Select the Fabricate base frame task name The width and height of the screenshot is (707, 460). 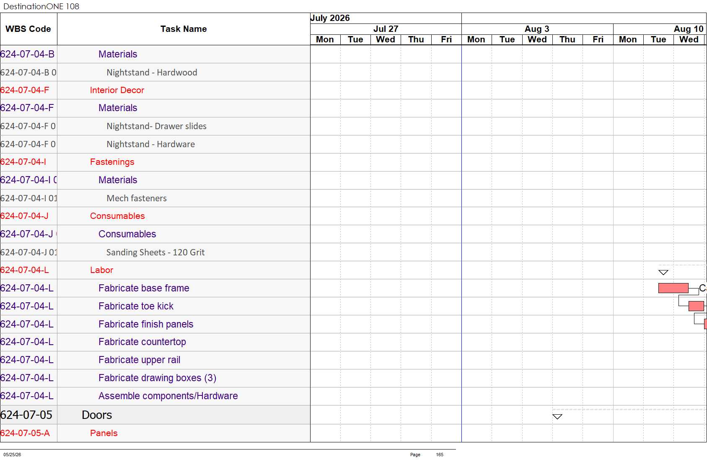click(x=144, y=288)
